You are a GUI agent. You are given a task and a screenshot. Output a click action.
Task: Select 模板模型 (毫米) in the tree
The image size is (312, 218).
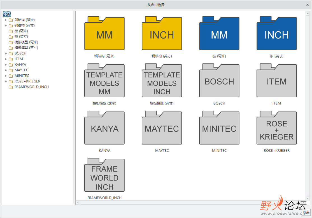click(26, 42)
